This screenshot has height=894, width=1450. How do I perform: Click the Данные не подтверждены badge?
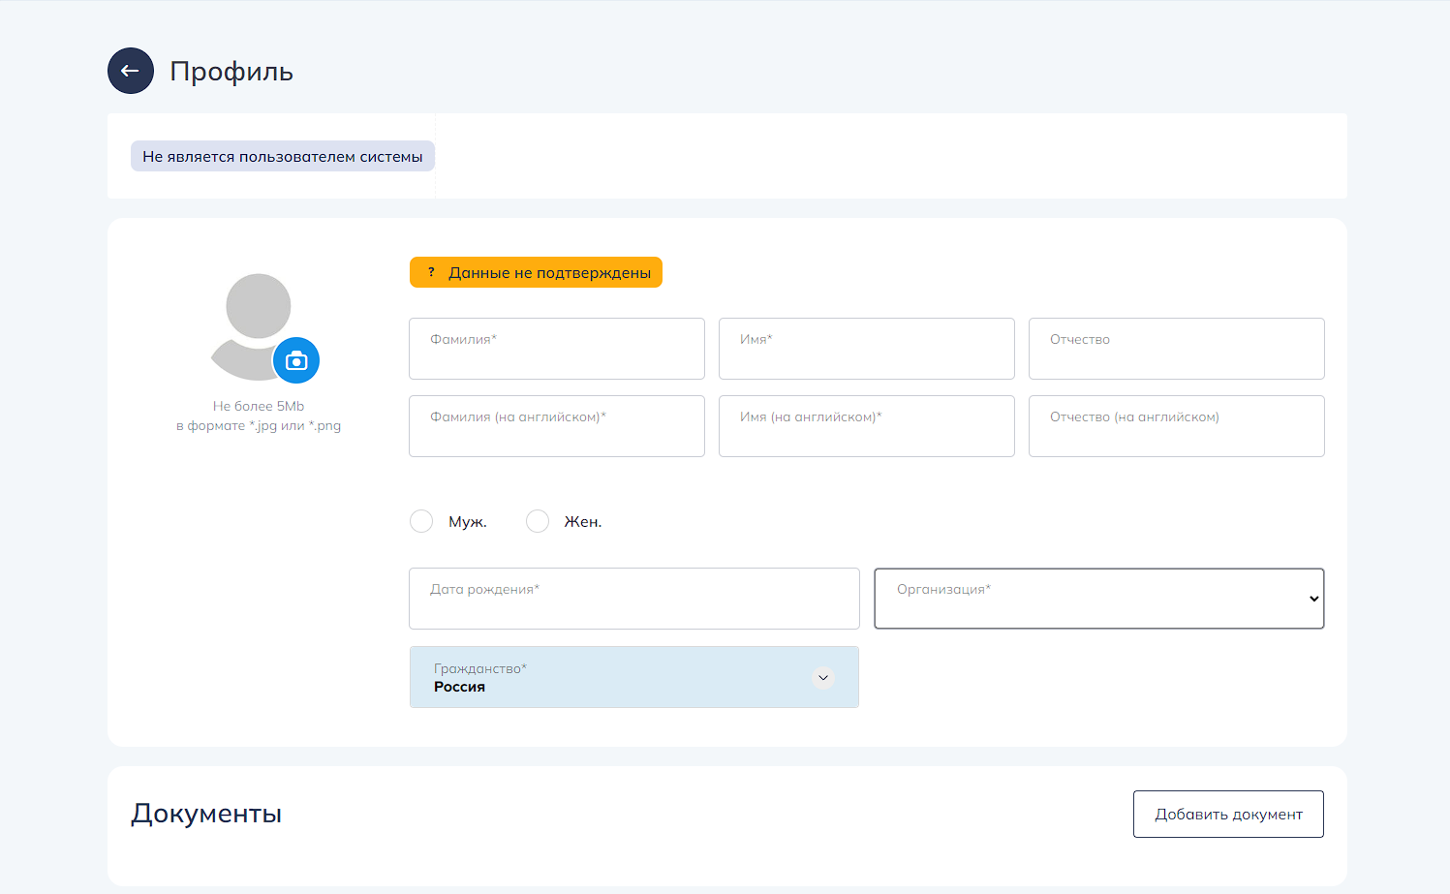click(x=549, y=272)
